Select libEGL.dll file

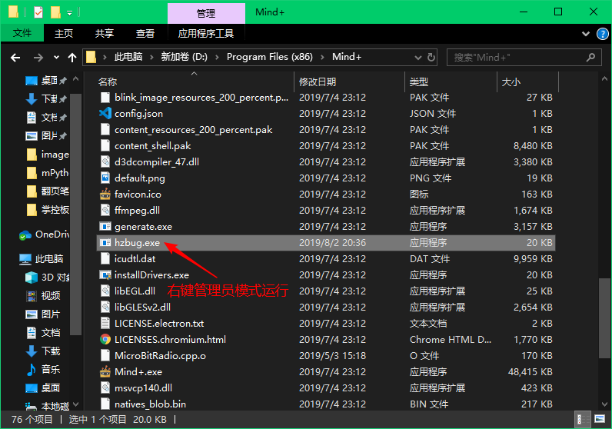(325, 291)
